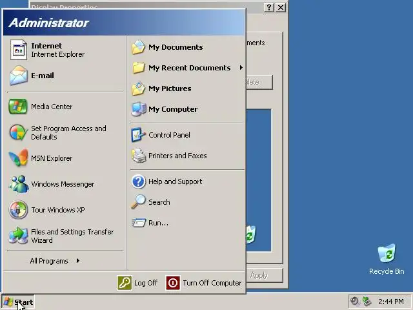Choose the Control Panel menu label

[169, 135]
